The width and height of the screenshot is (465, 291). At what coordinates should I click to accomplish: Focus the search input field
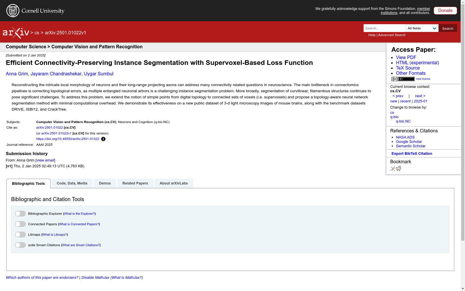pyautogui.click(x=384, y=28)
